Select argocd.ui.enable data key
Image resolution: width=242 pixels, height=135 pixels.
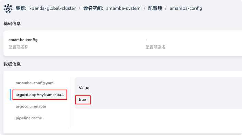[x=31, y=106]
